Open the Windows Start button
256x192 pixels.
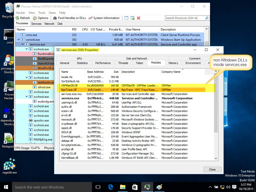pyautogui.click(x=6, y=187)
